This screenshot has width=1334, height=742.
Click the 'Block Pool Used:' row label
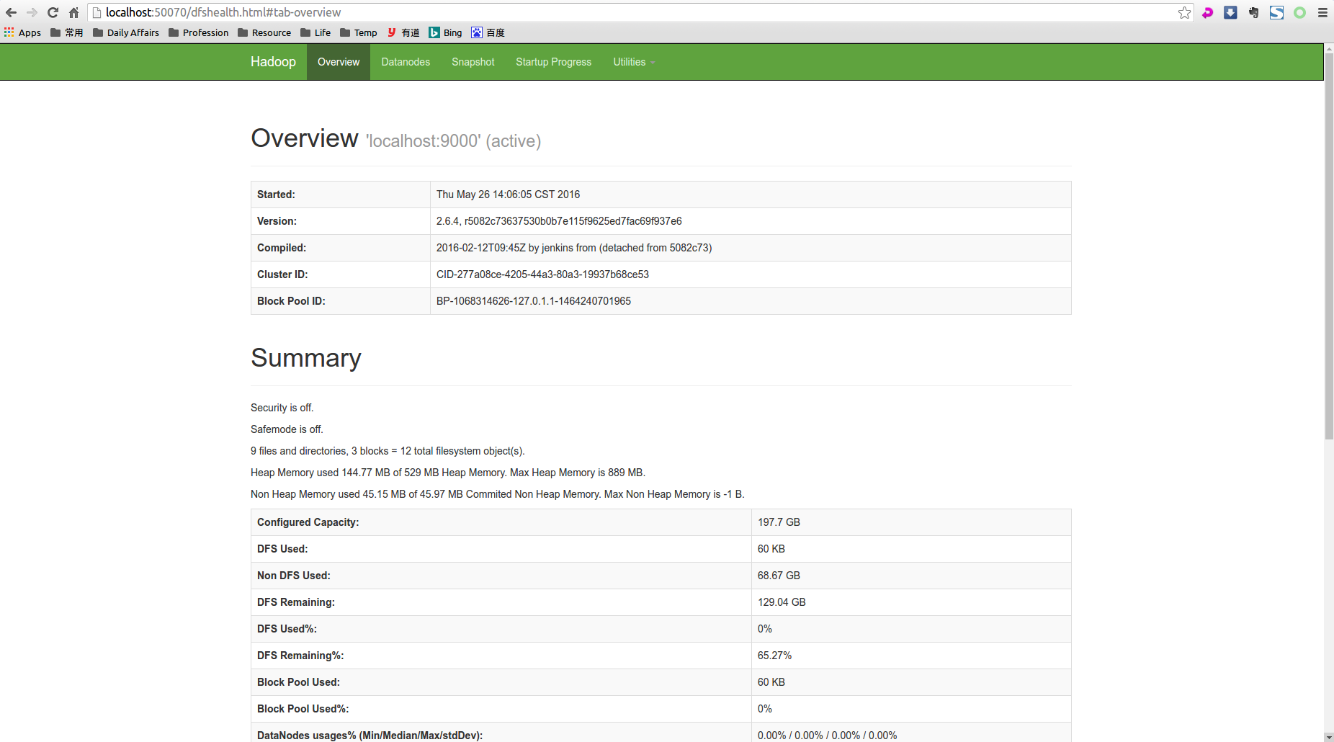298,682
